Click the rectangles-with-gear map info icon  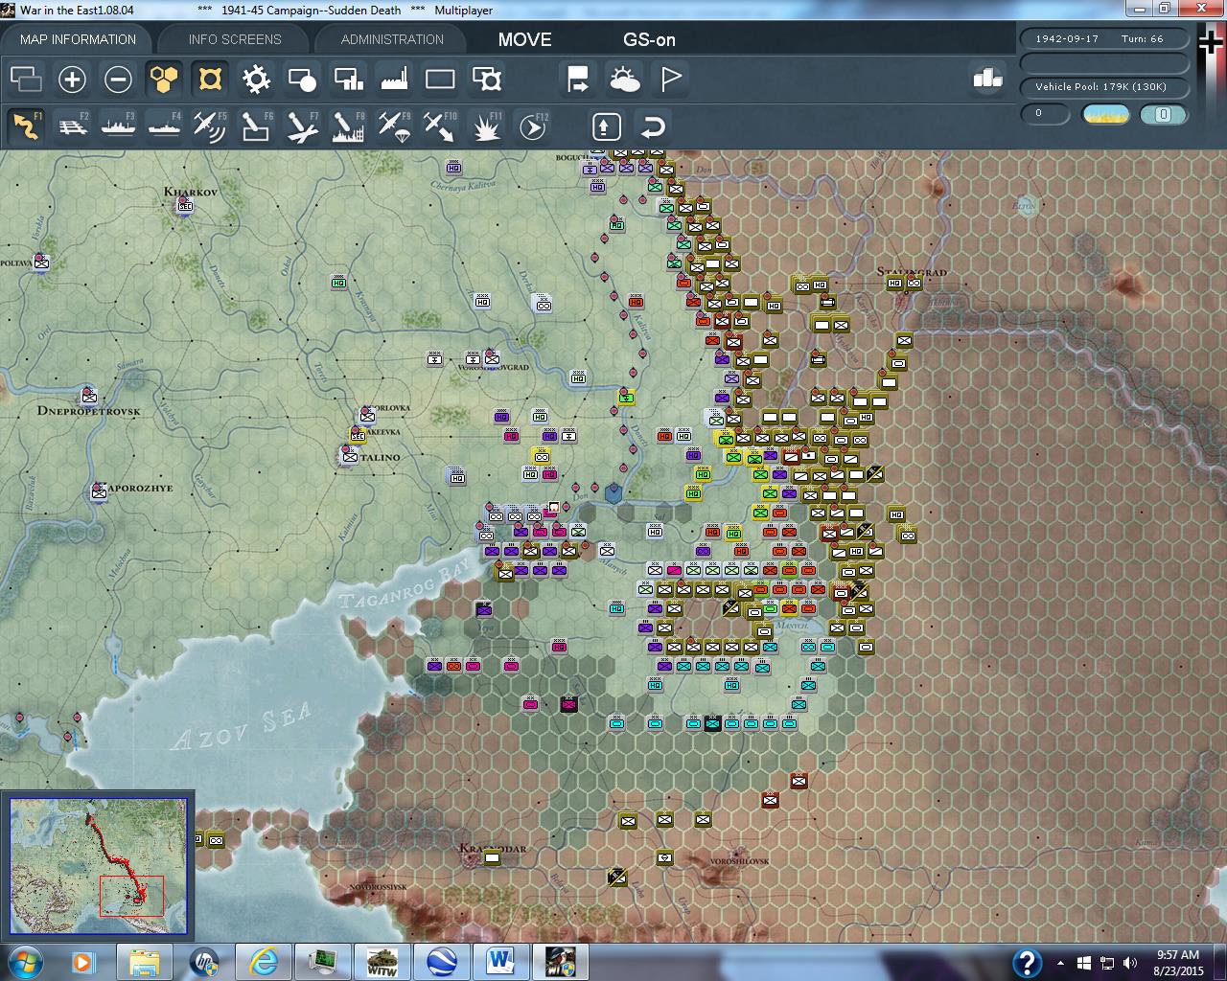point(487,79)
